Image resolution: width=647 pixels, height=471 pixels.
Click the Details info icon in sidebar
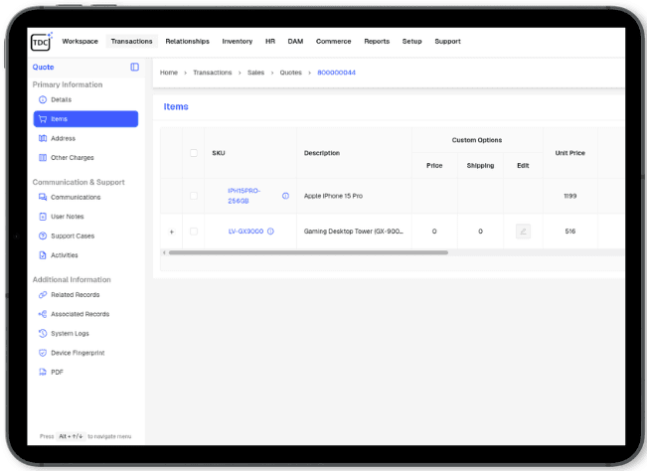pyautogui.click(x=43, y=99)
